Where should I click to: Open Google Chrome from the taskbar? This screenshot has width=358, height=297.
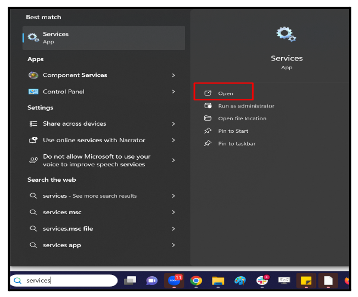tap(196, 281)
